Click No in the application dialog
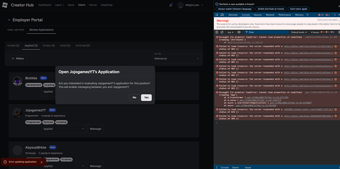 coord(134,98)
